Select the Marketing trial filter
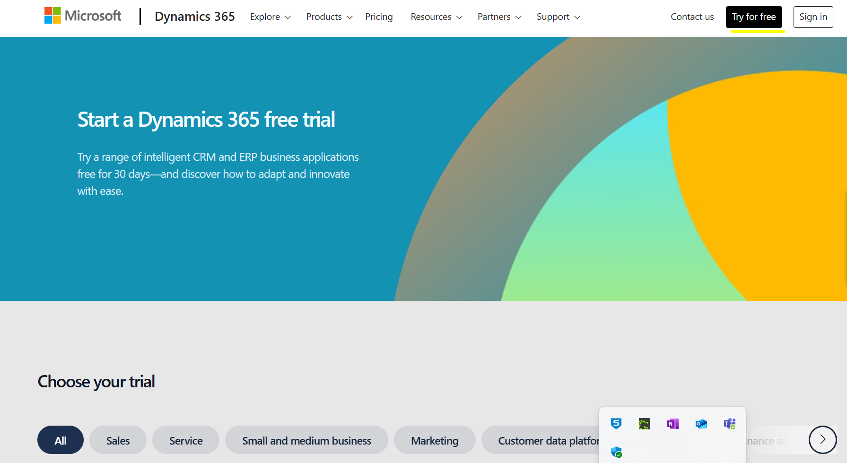 point(435,440)
